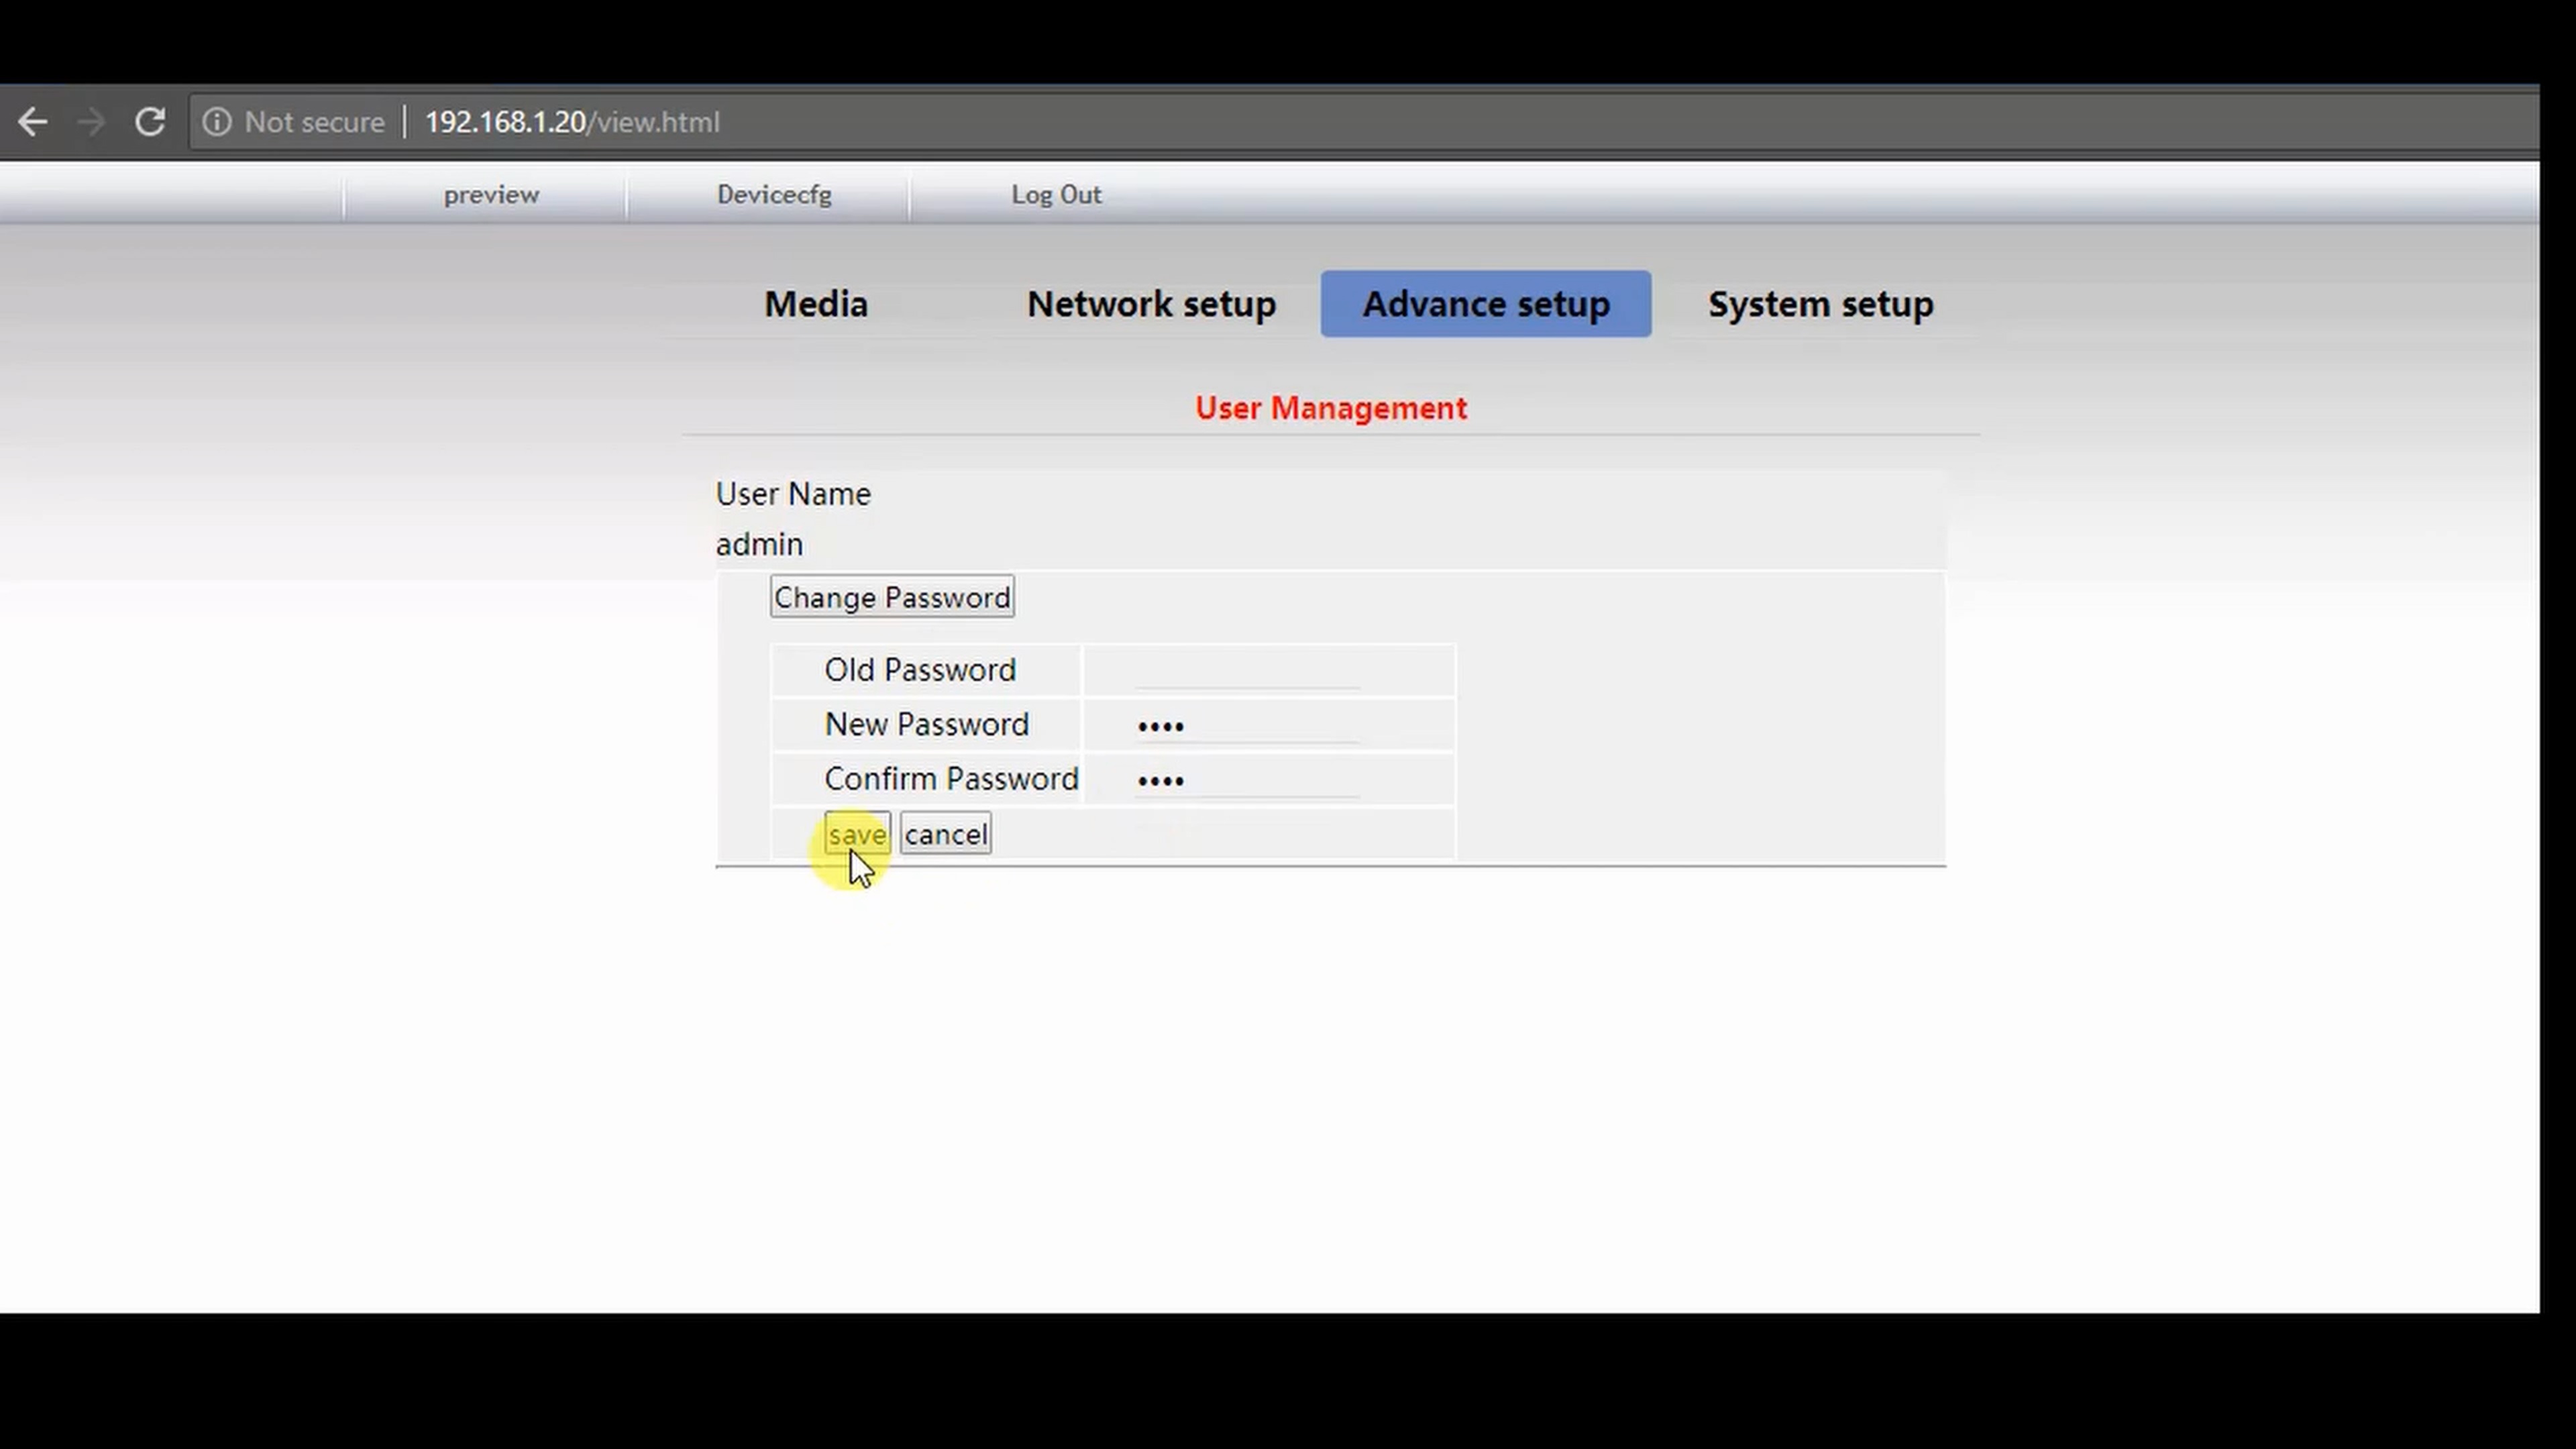The width and height of the screenshot is (2576, 1449).
Task: Select the Advance setup tab
Action: (x=1486, y=304)
